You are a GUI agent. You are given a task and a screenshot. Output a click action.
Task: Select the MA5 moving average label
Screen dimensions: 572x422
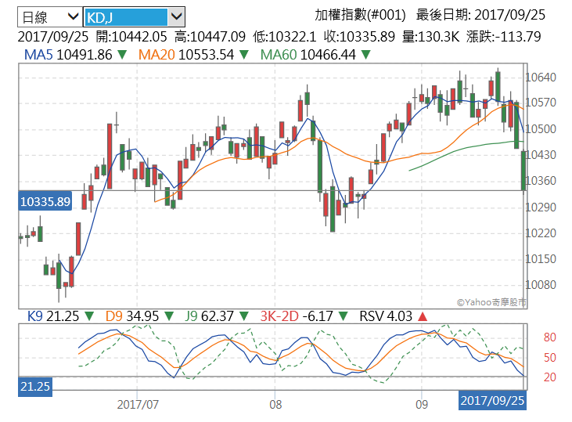click(39, 55)
